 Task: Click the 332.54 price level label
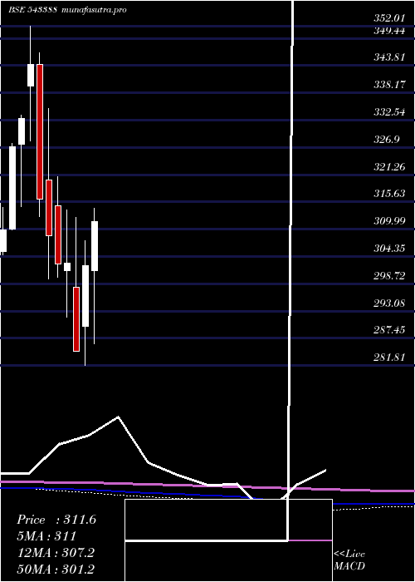point(389,112)
